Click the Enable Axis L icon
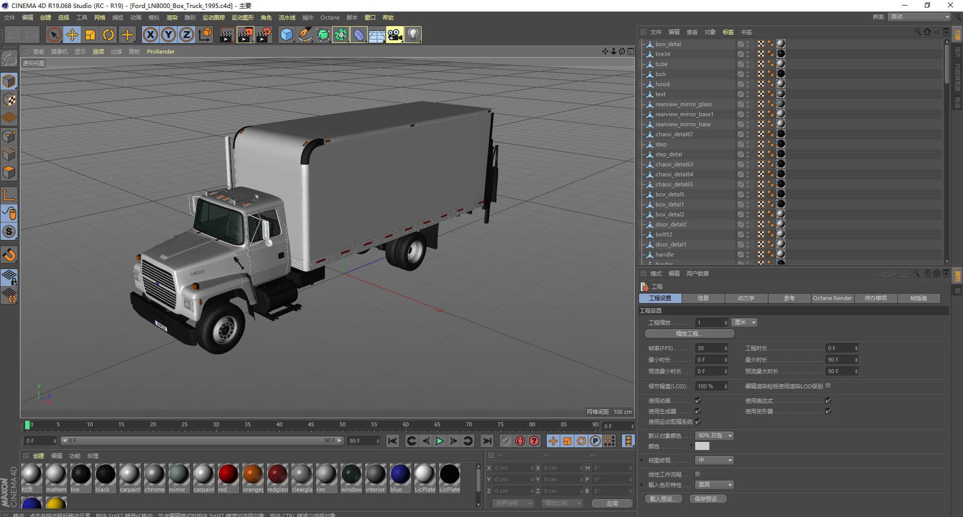 pyautogui.click(x=9, y=195)
